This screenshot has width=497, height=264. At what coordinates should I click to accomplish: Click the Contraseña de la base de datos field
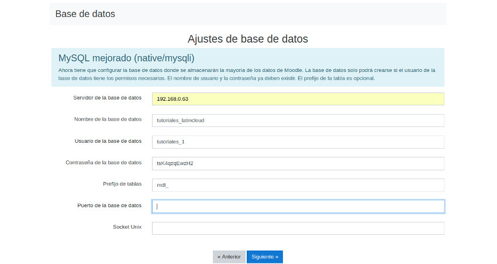tap(298, 163)
